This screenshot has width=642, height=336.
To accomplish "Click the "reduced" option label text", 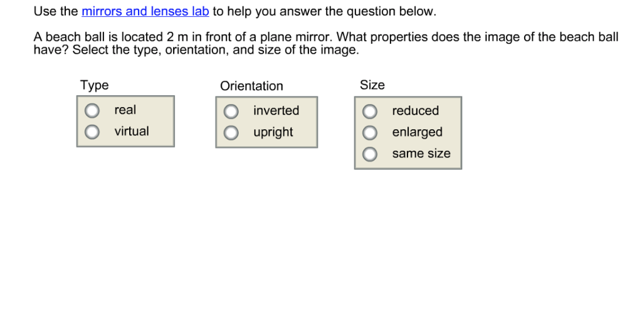I will click(415, 111).
